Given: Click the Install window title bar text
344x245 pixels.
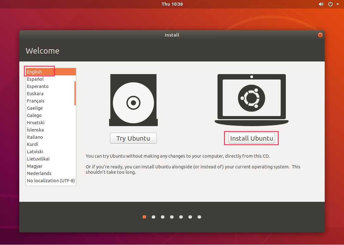Looking at the screenshot, I should point(172,35).
